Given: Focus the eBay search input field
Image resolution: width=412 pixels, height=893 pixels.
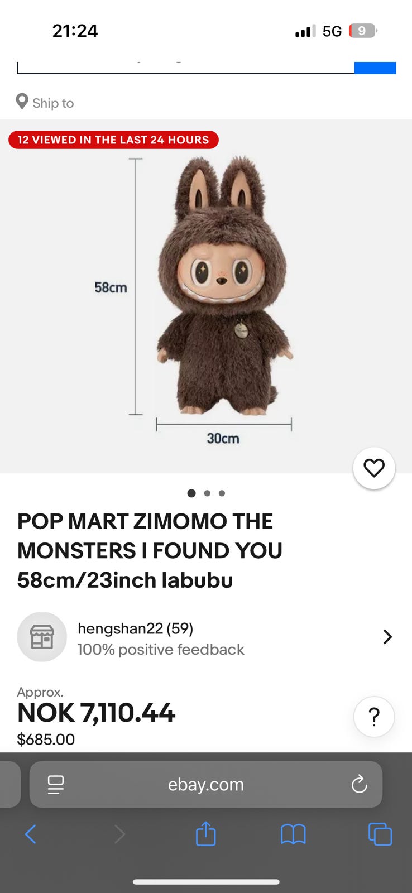Looking at the screenshot, I should (185, 68).
